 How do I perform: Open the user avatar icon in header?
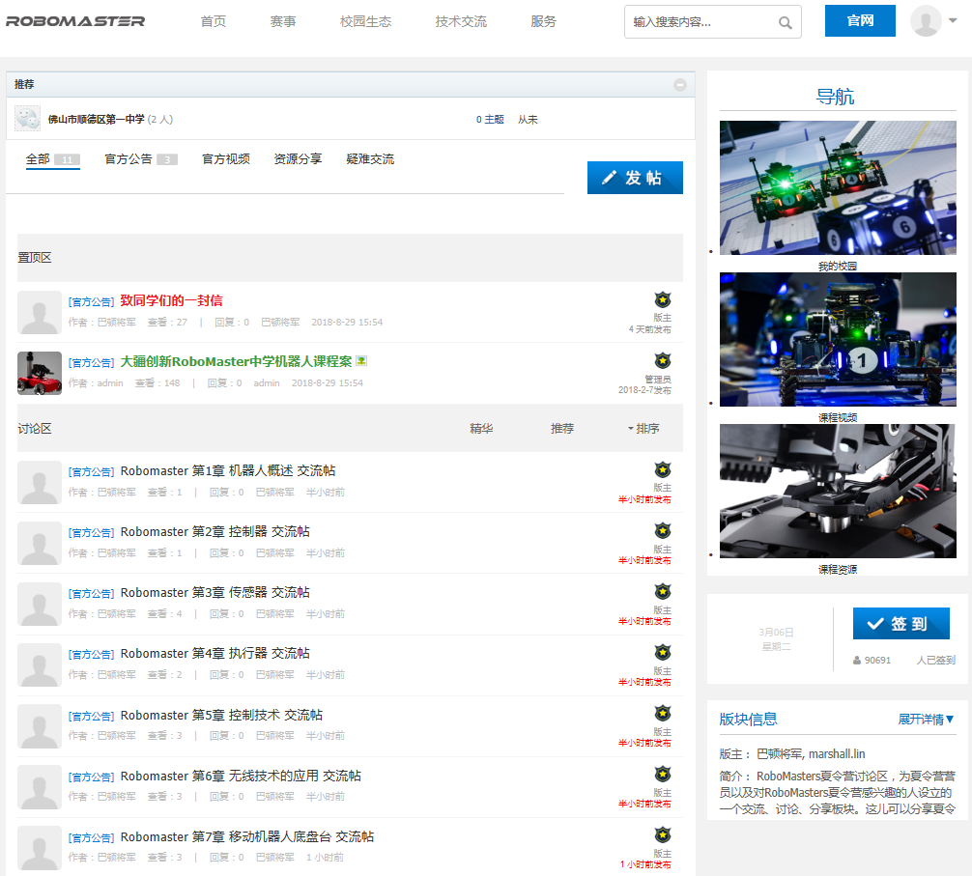point(926,20)
